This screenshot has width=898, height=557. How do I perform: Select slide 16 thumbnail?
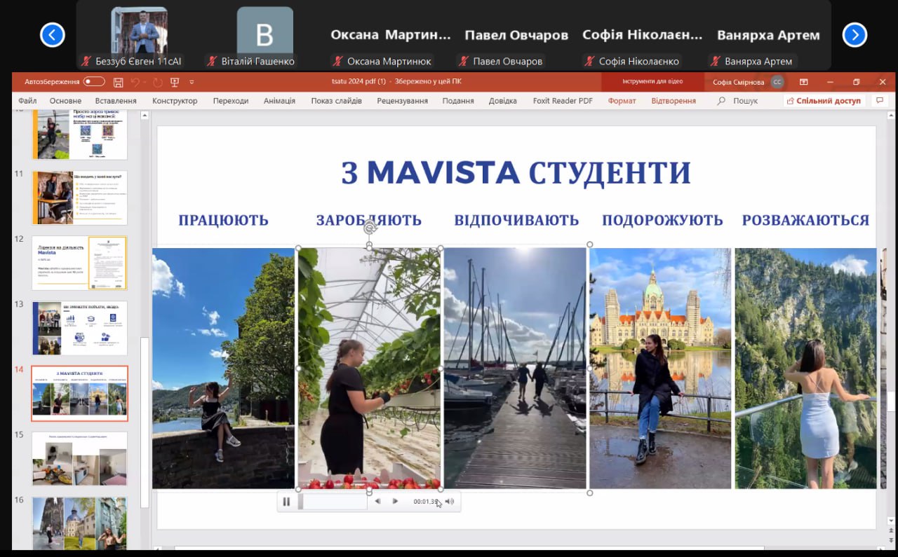click(79, 523)
